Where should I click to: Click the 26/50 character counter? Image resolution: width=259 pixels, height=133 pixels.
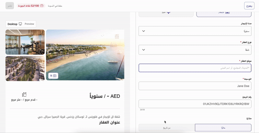click(142, 110)
